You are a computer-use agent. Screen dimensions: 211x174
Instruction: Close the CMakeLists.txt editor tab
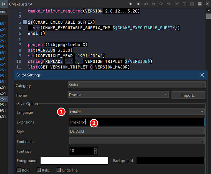(208, 4)
